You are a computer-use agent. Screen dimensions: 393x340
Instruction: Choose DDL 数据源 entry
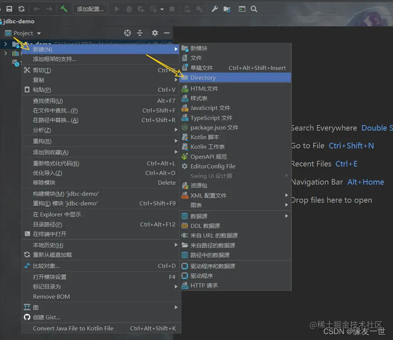[x=235, y=226]
